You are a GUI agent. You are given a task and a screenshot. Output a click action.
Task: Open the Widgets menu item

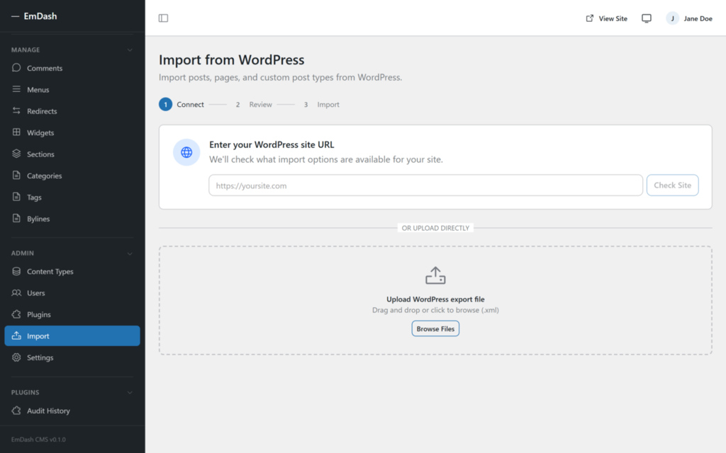tap(72, 132)
